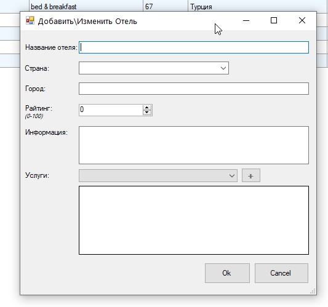
Task: Dismiss dialog with the Cancel button
Action: [x=281, y=273]
